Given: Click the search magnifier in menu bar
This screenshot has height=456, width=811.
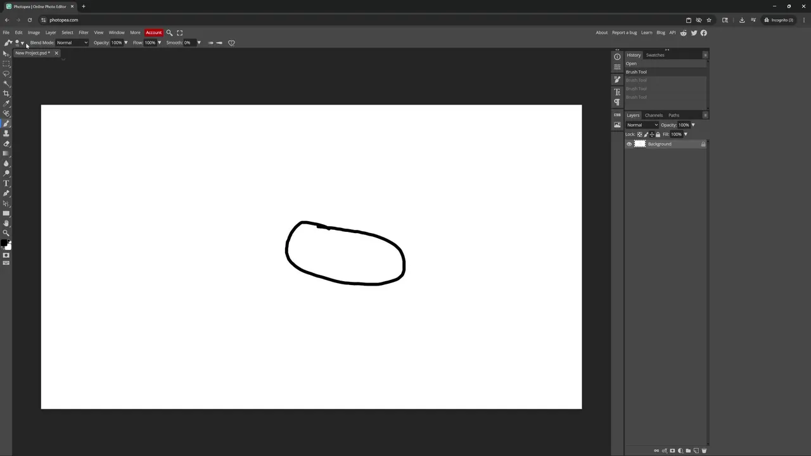Looking at the screenshot, I should (169, 33).
